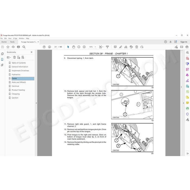Open Page Thumbnails panel in left sidebar
The image size is (190, 190).
click(2, 54)
